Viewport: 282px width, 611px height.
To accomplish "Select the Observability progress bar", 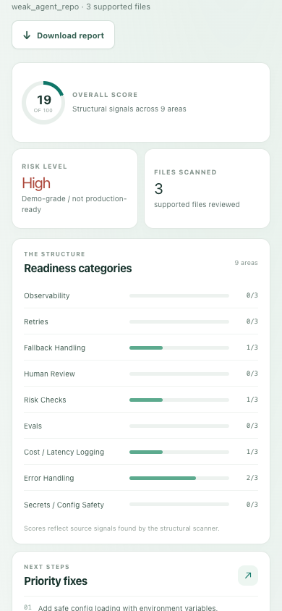I will pyautogui.click(x=179, y=296).
